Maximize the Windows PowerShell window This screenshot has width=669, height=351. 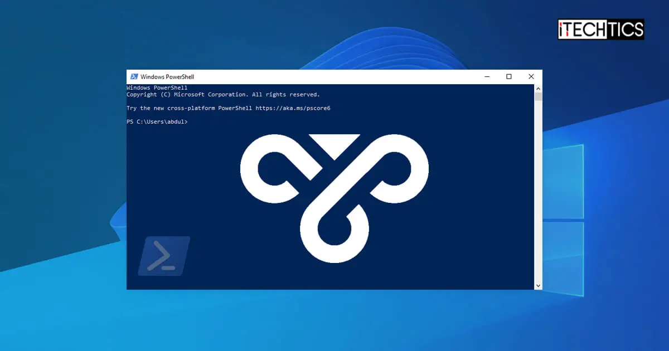click(x=509, y=77)
